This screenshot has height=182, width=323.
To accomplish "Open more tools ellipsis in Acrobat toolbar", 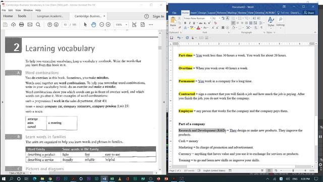I will click(x=151, y=25).
